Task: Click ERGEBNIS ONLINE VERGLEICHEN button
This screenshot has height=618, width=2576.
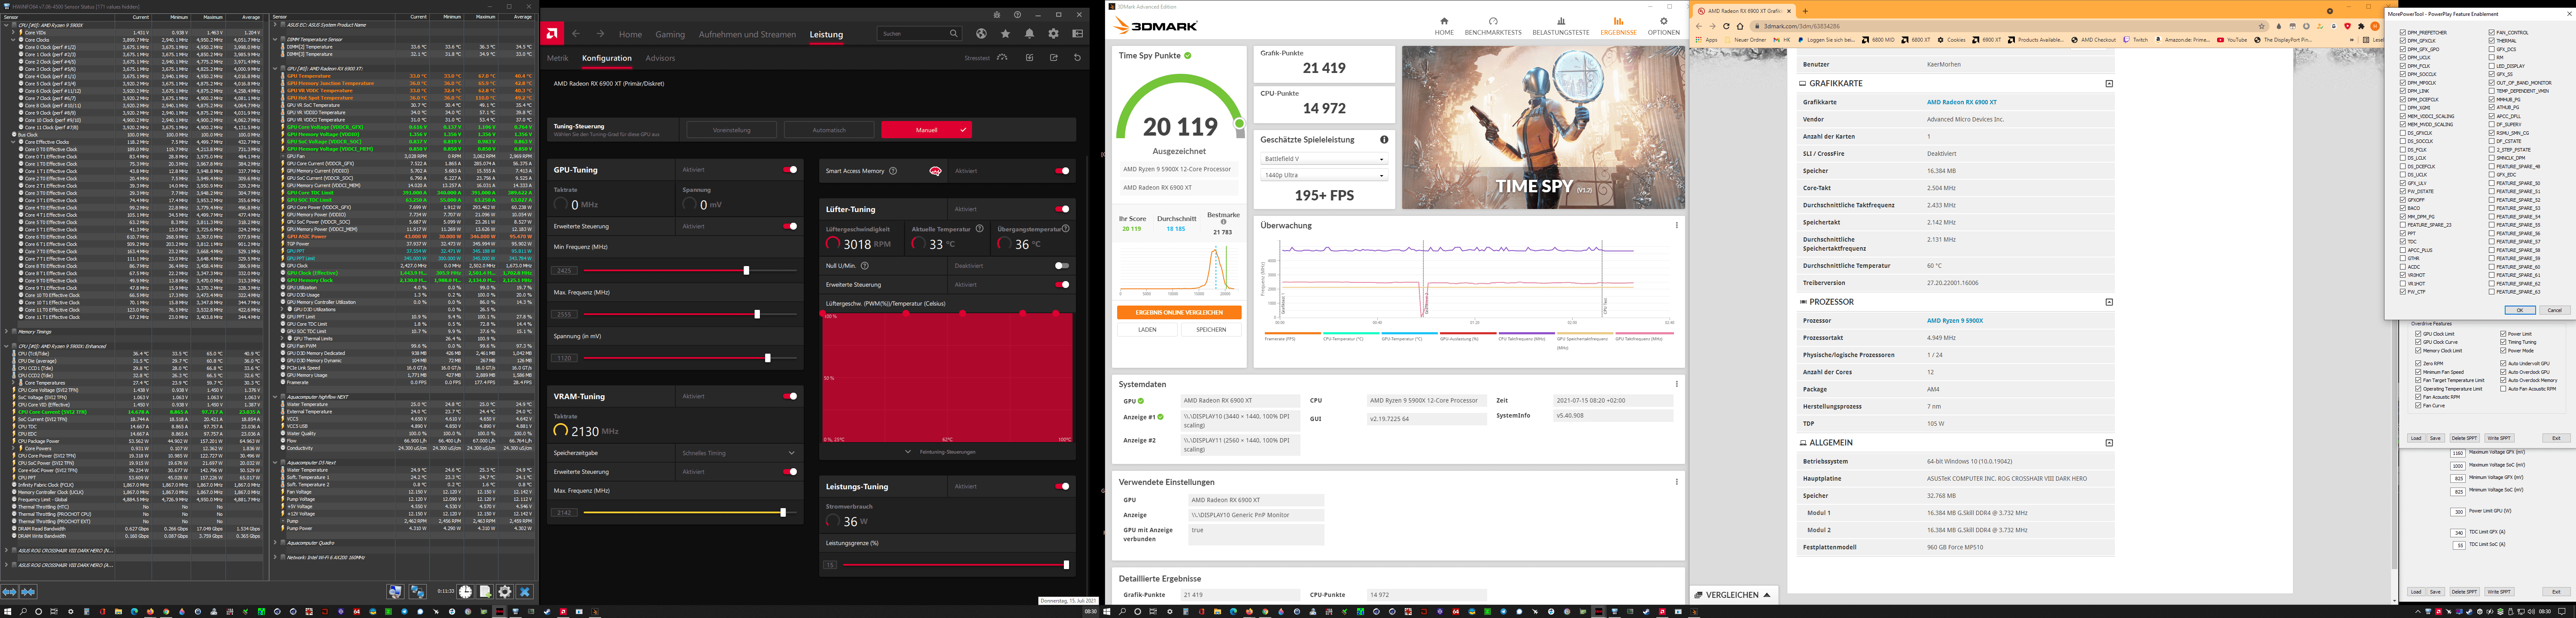Action: click(x=1179, y=313)
